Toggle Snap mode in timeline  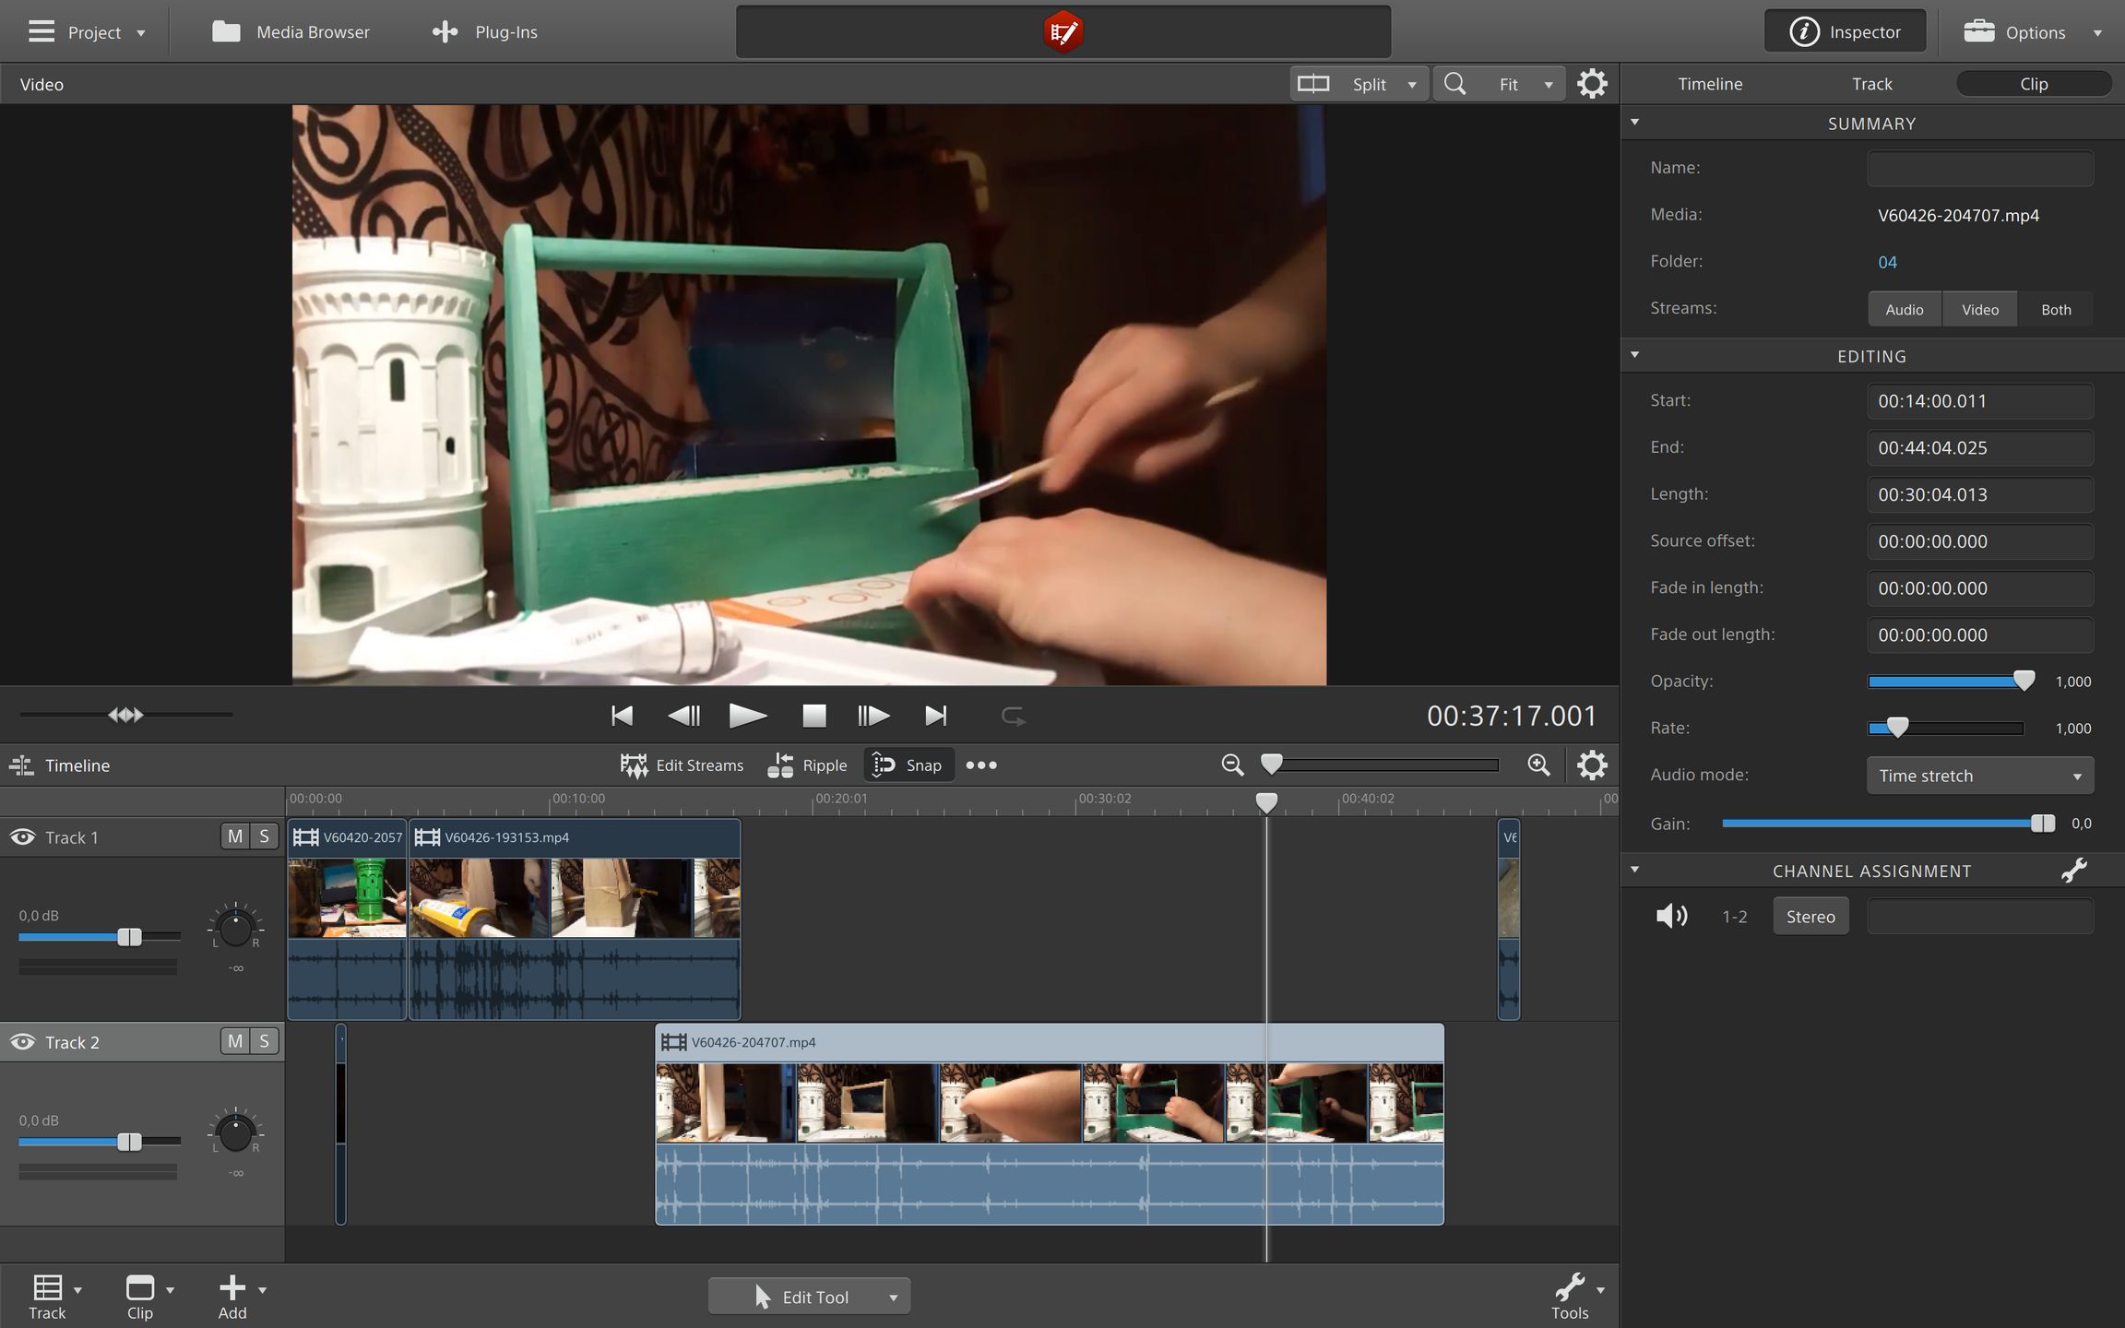tap(908, 765)
